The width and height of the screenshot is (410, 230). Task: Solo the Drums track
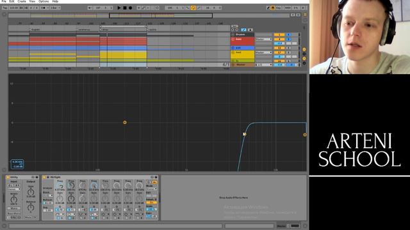[x=289, y=34]
